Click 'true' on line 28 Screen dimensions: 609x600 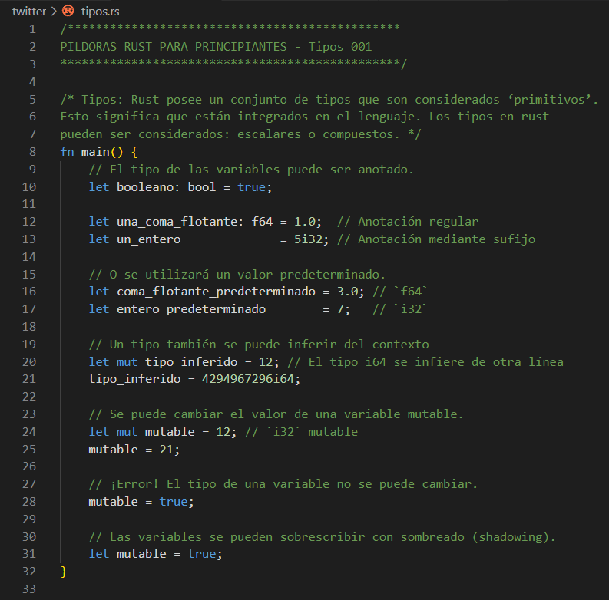click(174, 502)
